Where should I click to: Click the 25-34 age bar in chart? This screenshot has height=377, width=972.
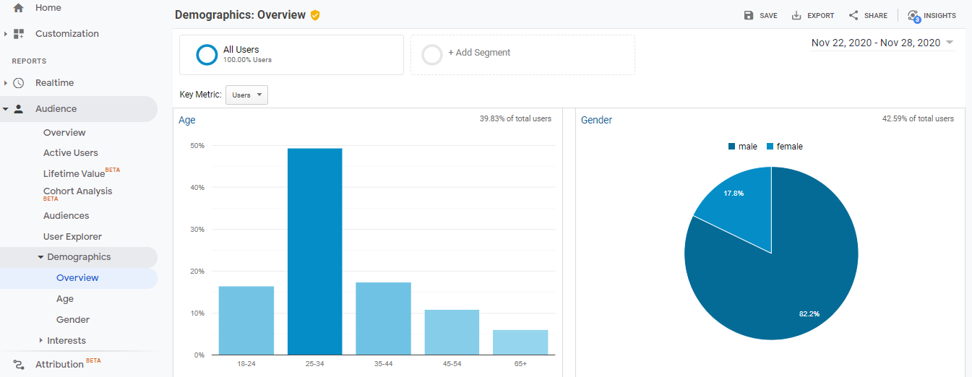[x=314, y=251]
